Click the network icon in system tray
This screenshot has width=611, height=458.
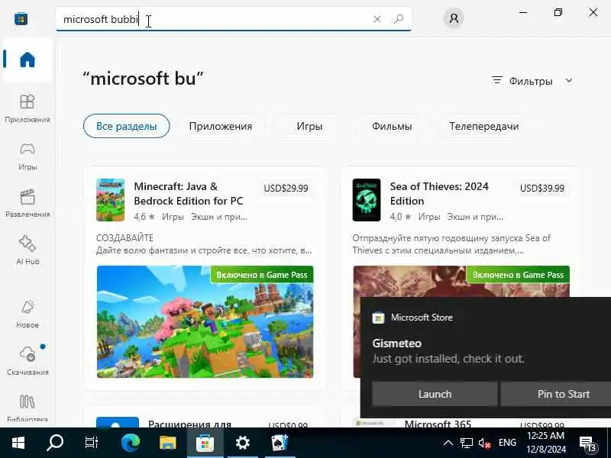click(466, 443)
